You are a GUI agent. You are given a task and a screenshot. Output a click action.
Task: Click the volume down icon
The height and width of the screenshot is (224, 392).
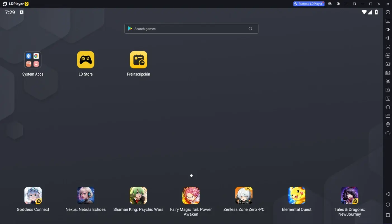click(388, 38)
